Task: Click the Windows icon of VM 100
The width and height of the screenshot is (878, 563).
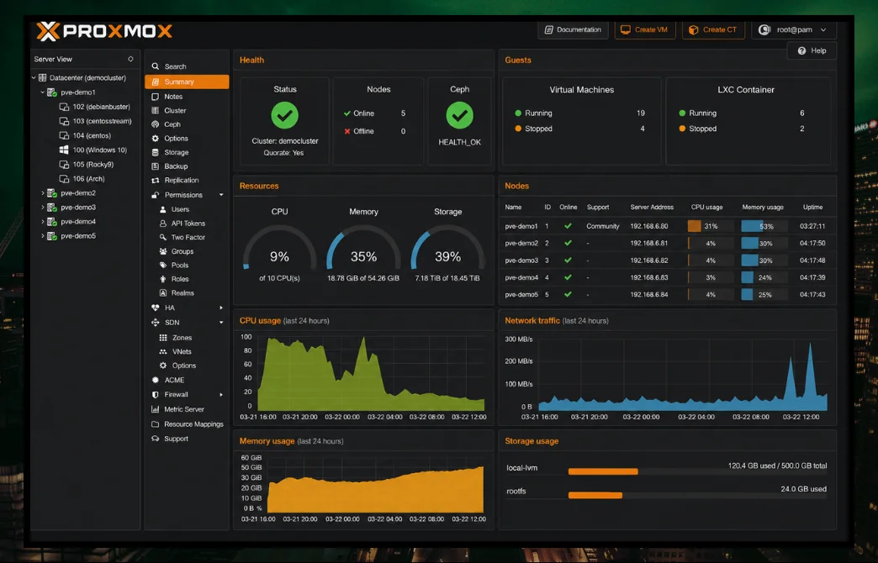Action: (x=64, y=150)
